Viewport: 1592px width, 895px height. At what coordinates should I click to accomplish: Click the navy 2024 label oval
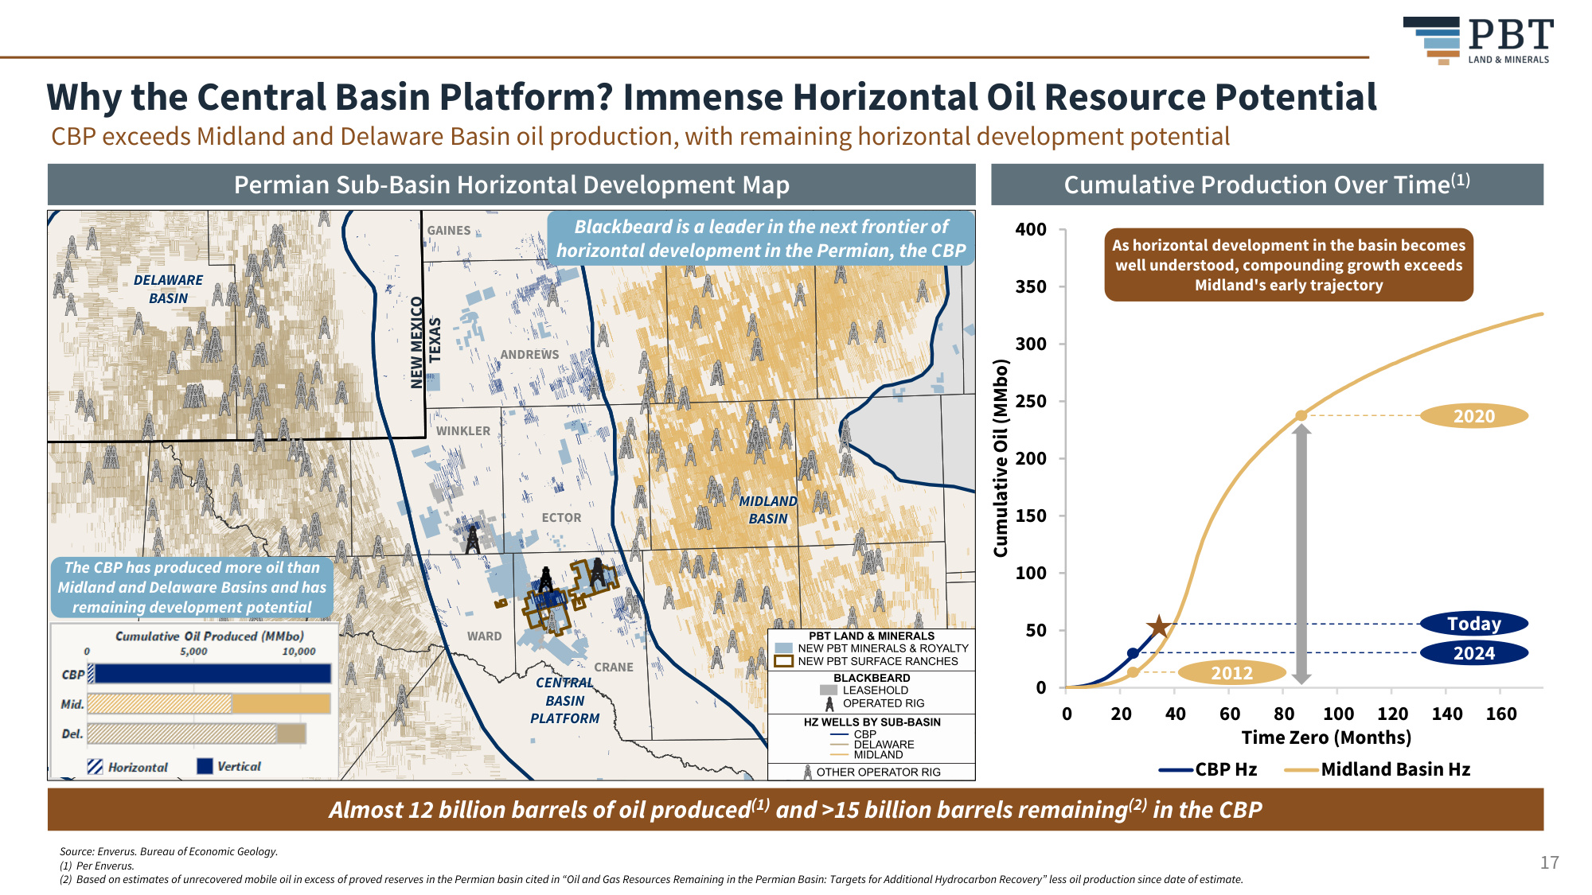(x=1474, y=653)
